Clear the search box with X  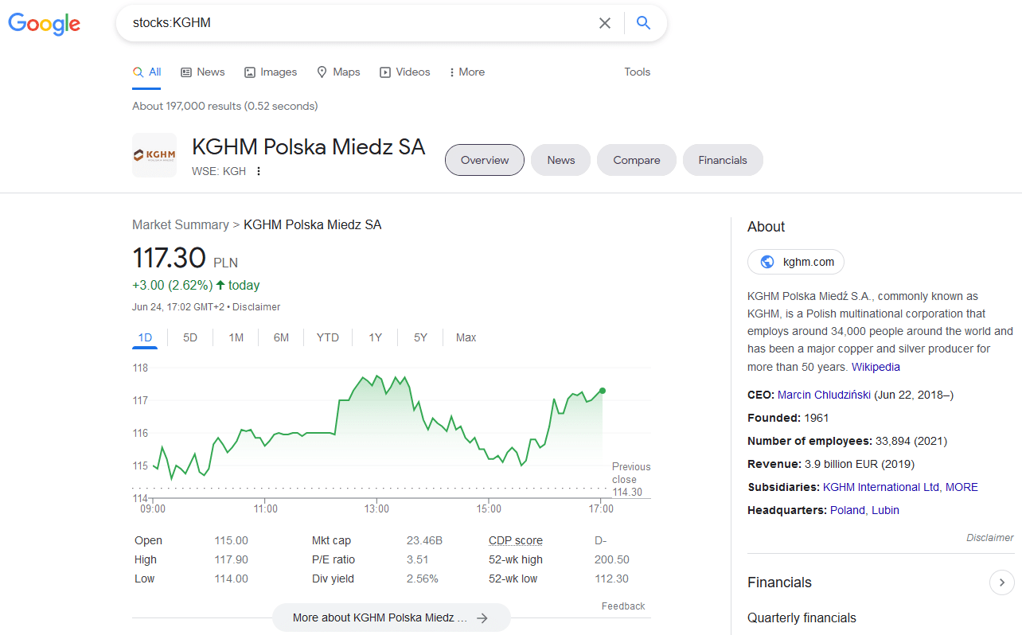point(605,23)
